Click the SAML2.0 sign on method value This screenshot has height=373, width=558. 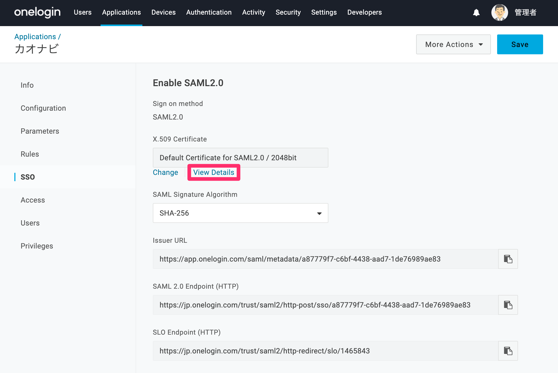[168, 117]
